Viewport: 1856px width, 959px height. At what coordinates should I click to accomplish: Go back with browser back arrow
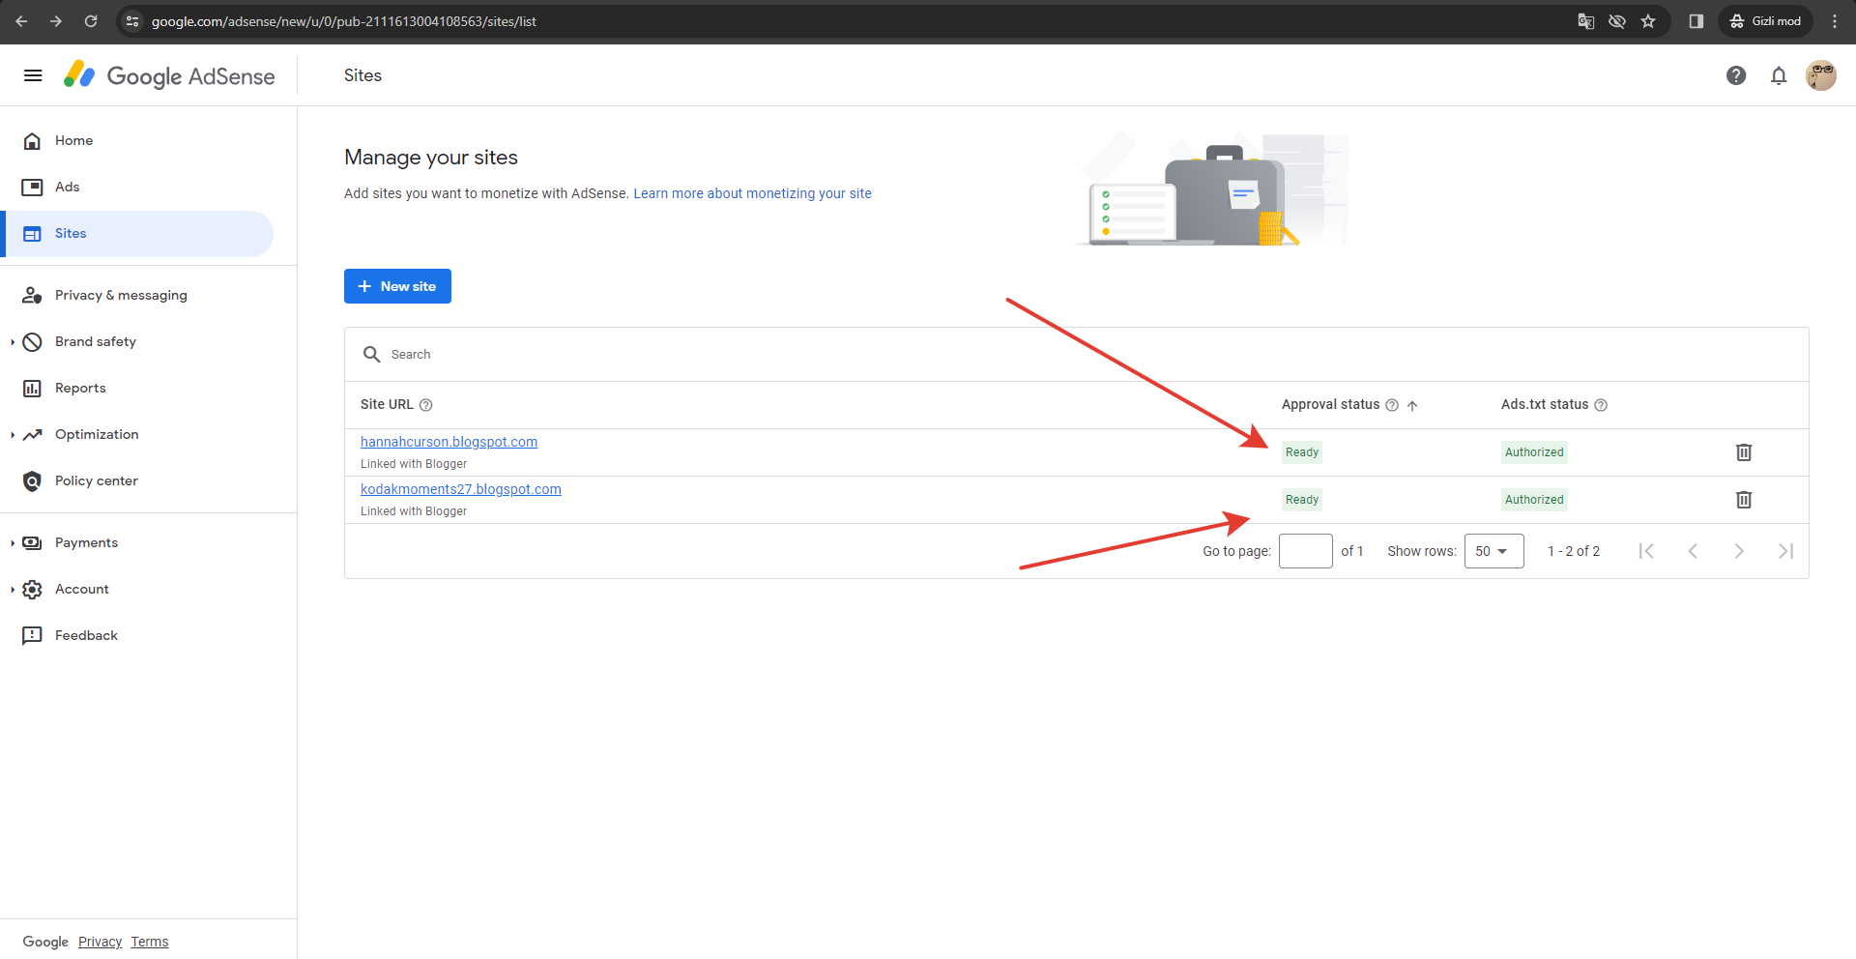21,21
